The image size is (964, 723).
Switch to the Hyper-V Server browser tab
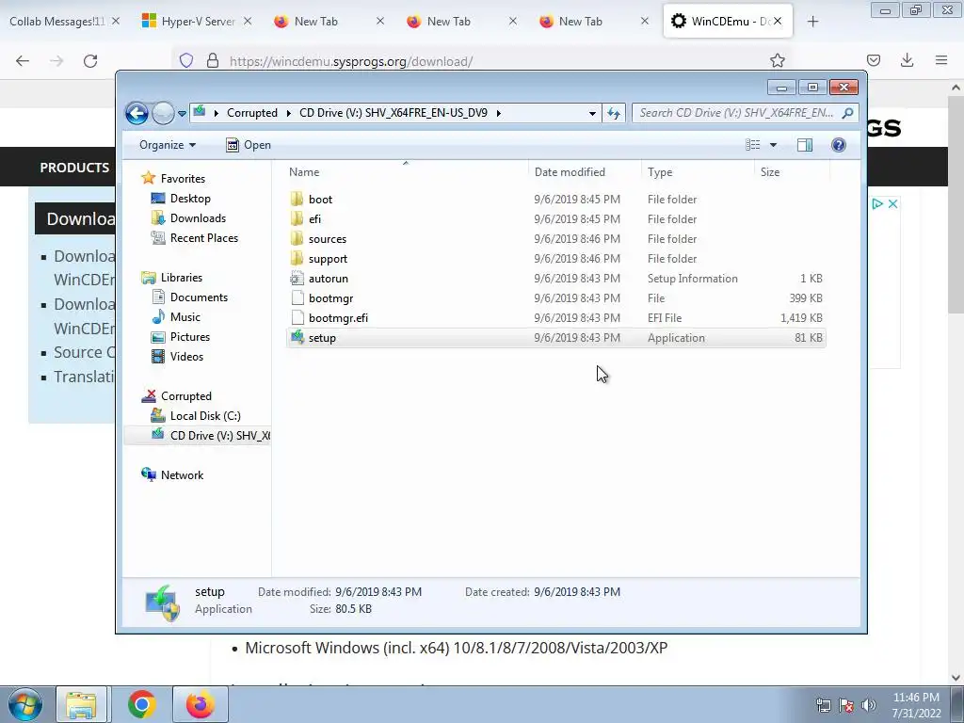point(197,22)
